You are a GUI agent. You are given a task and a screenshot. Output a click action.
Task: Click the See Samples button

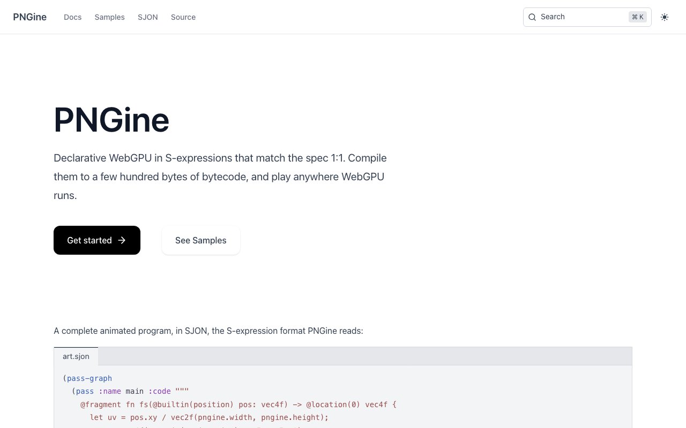pos(201,240)
